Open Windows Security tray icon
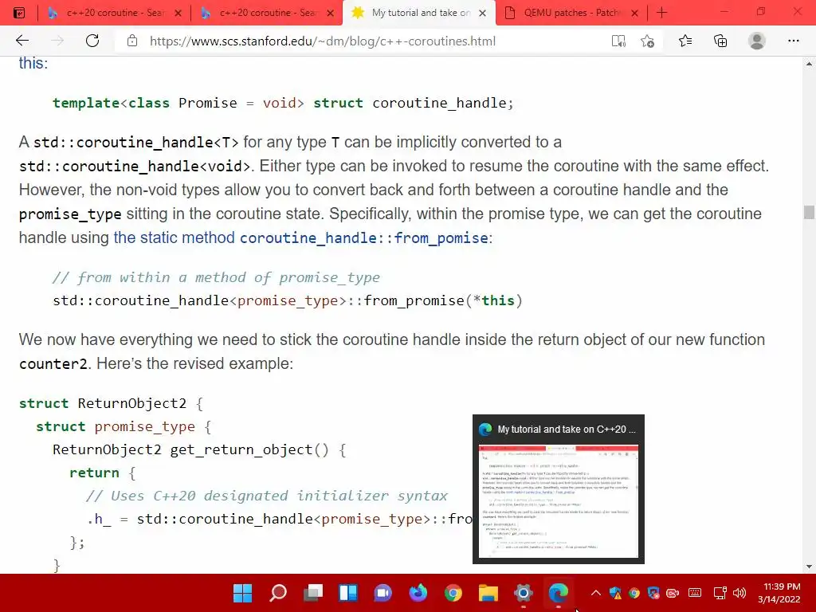This screenshot has height=612, width=816. click(615, 593)
